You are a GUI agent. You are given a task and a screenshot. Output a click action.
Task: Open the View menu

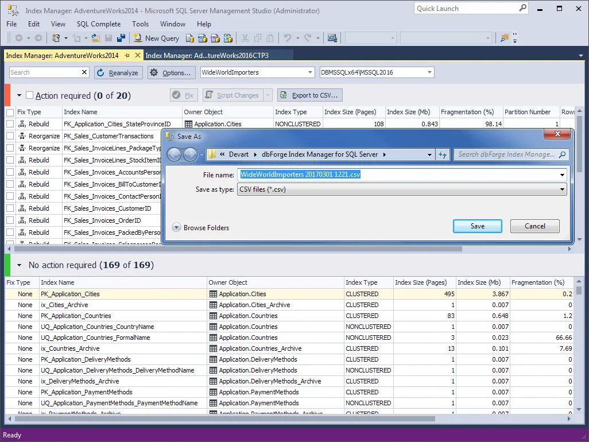(x=58, y=24)
